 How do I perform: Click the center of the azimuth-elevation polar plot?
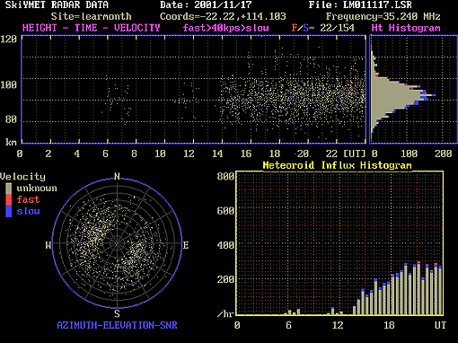(x=117, y=243)
